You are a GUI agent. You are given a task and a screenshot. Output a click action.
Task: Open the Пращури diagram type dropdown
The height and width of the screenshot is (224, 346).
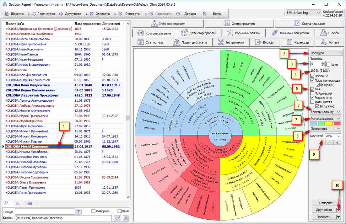[x=325, y=53]
